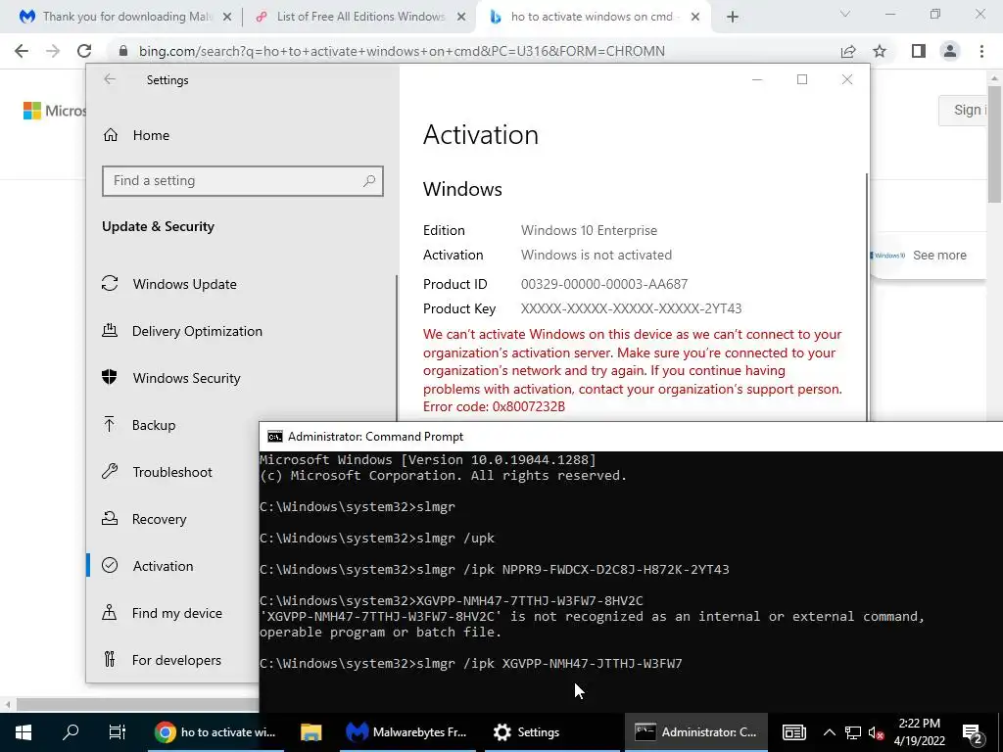Viewport: 1003px width, 752px height.
Task: Click the network tray icon
Action: pos(853,732)
